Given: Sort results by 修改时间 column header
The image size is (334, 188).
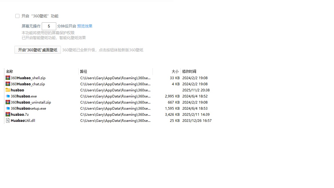Looking at the screenshot, I should (x=189, y=71).
